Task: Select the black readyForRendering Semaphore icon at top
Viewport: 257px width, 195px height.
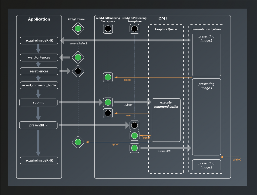Action: coord(108,29)
